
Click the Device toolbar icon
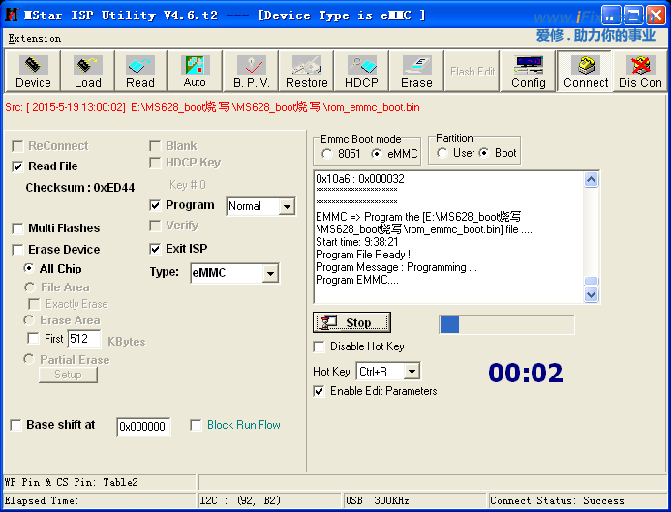coord(33,71)
